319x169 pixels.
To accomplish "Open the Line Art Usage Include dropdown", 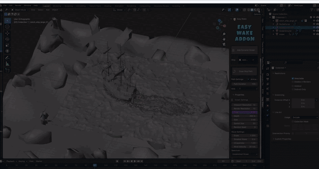I will (305, 118).
